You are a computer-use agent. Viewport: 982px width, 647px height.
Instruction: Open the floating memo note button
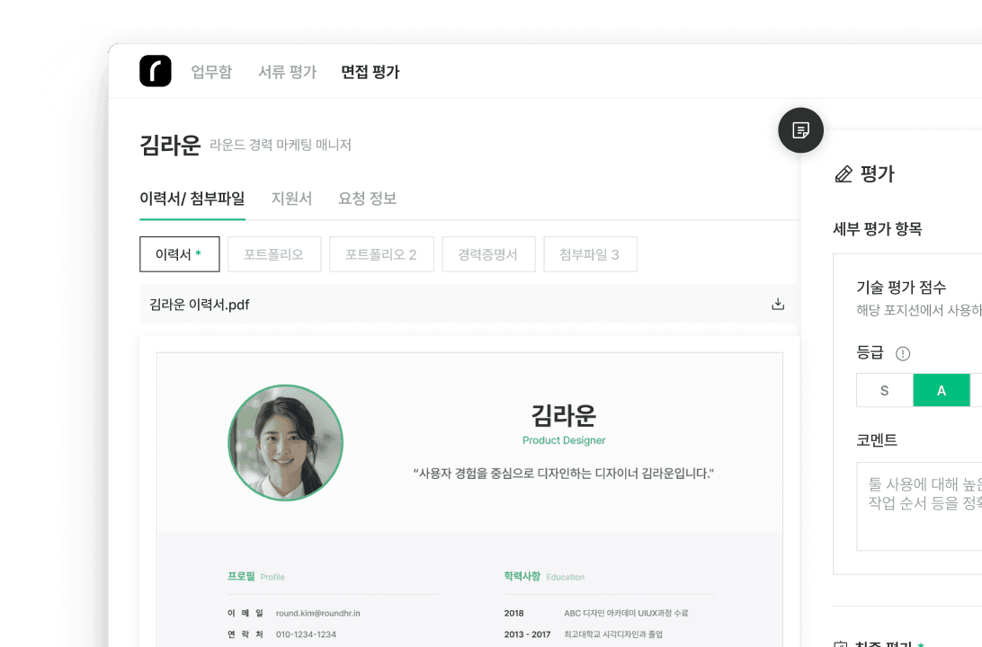tap(800, 131)
